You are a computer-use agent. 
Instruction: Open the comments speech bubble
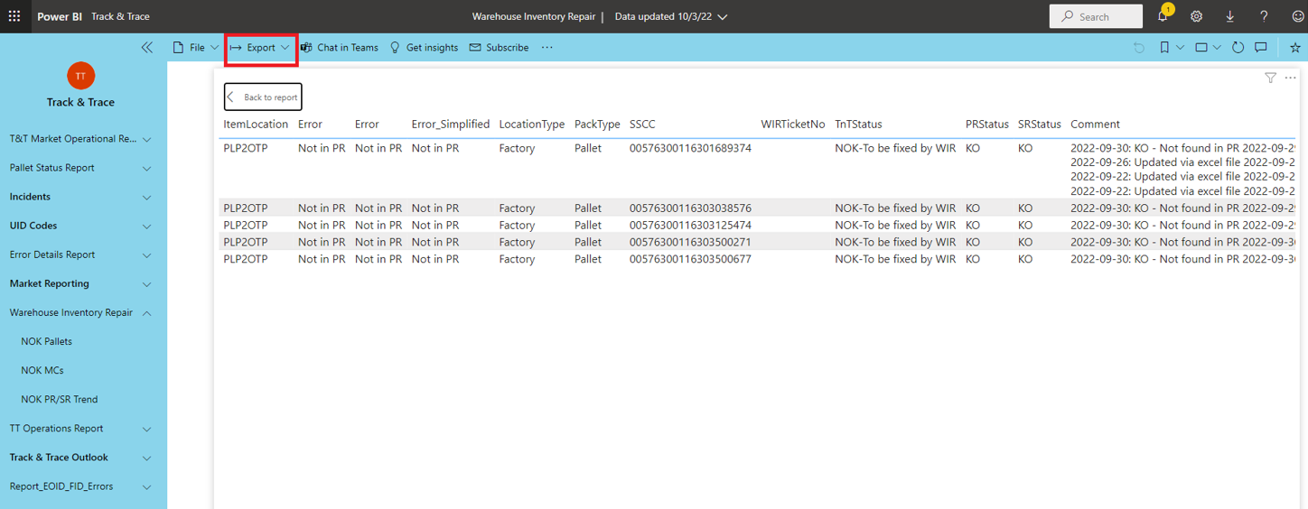(1261, 48)
